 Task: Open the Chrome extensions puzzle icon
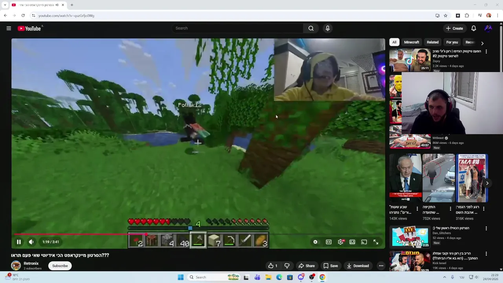[x=467, y=16]
